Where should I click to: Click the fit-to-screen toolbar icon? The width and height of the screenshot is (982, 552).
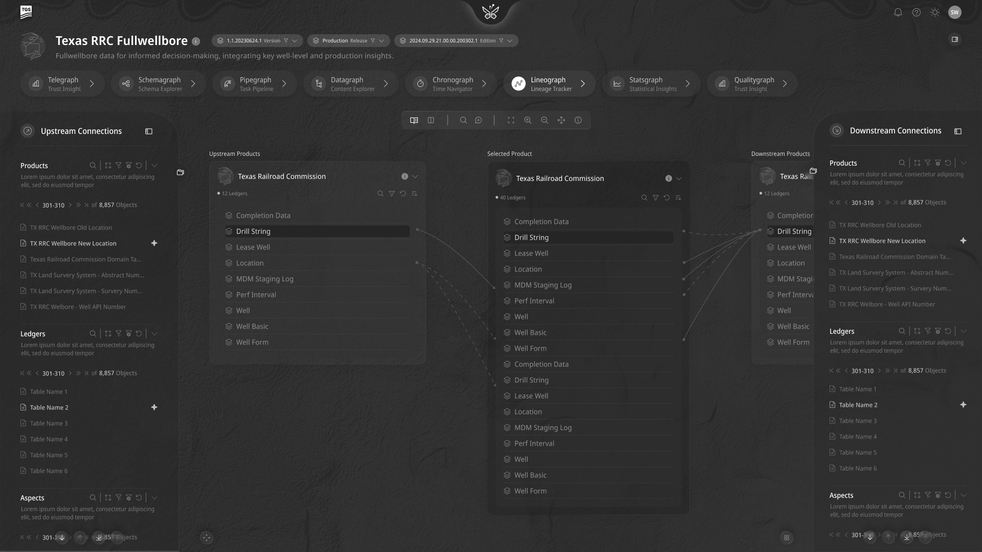511,120
